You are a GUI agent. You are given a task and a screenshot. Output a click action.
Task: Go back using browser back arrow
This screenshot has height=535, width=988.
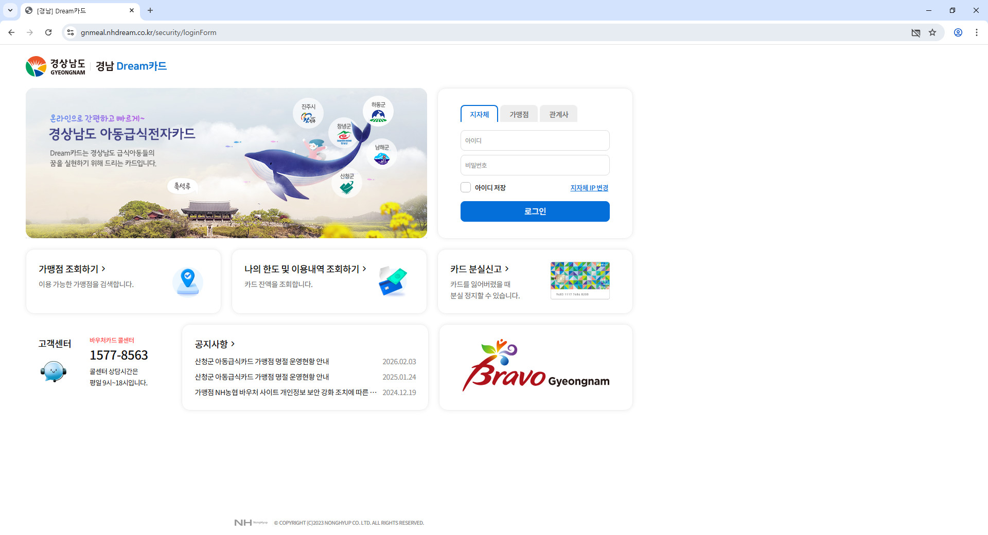[x=11, y=32]
